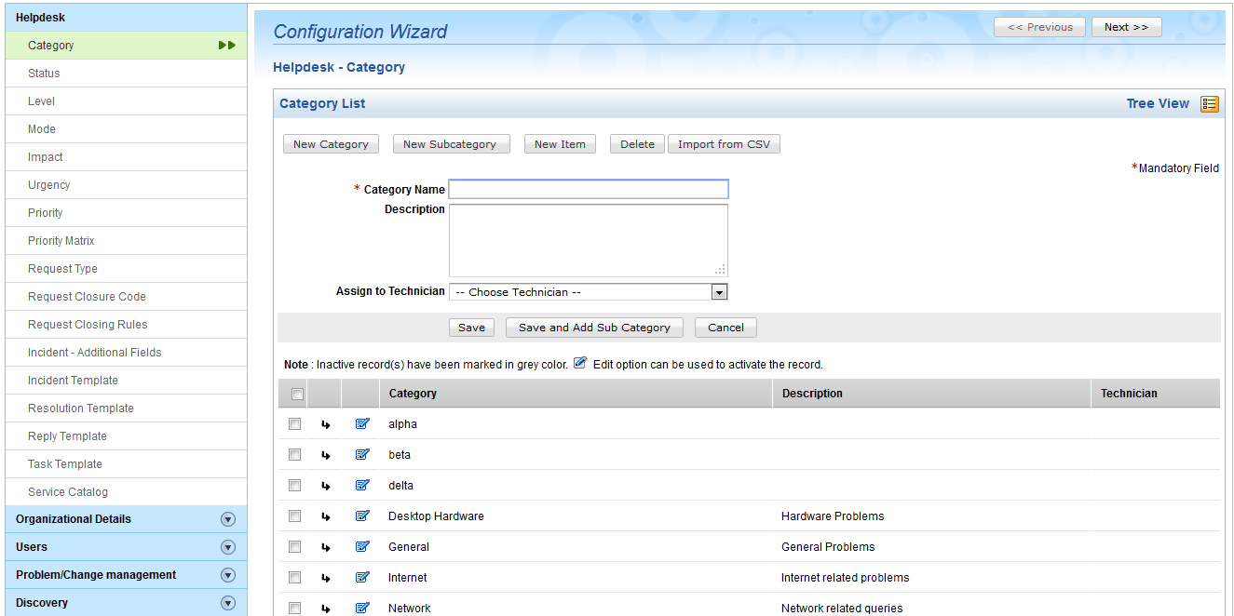Check the Internet row checkbox
Viewport: 1234px width, 616px height.
pos(294,578)
